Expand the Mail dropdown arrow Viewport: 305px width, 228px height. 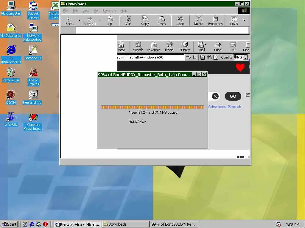[206, 45]
